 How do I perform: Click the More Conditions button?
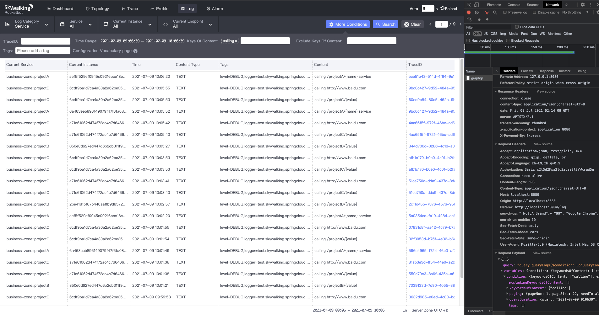pos(348,24)
